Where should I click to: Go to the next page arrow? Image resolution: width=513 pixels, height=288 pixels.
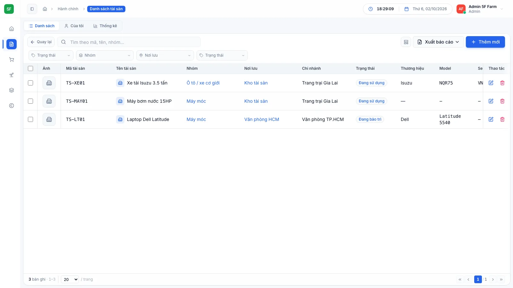(493, 279)
